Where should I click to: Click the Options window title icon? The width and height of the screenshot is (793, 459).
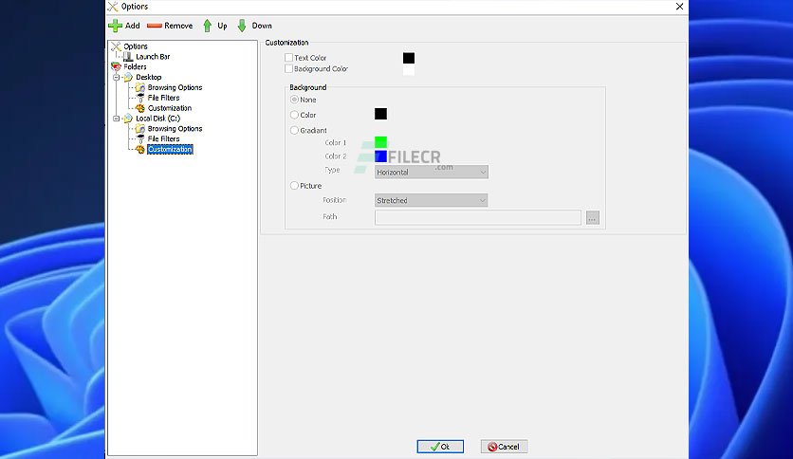pyautogui.click(x=113, y=7)
